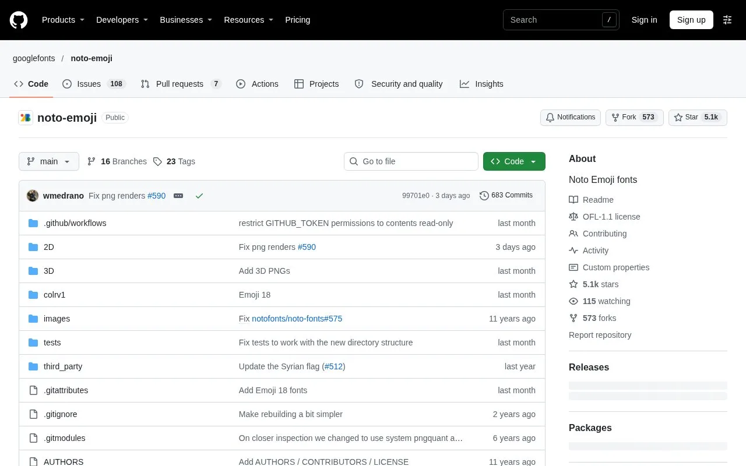The width and height of the screenshot is (746, 466).
Task: Click the GitHub logo icon
Action: point(19,20)
